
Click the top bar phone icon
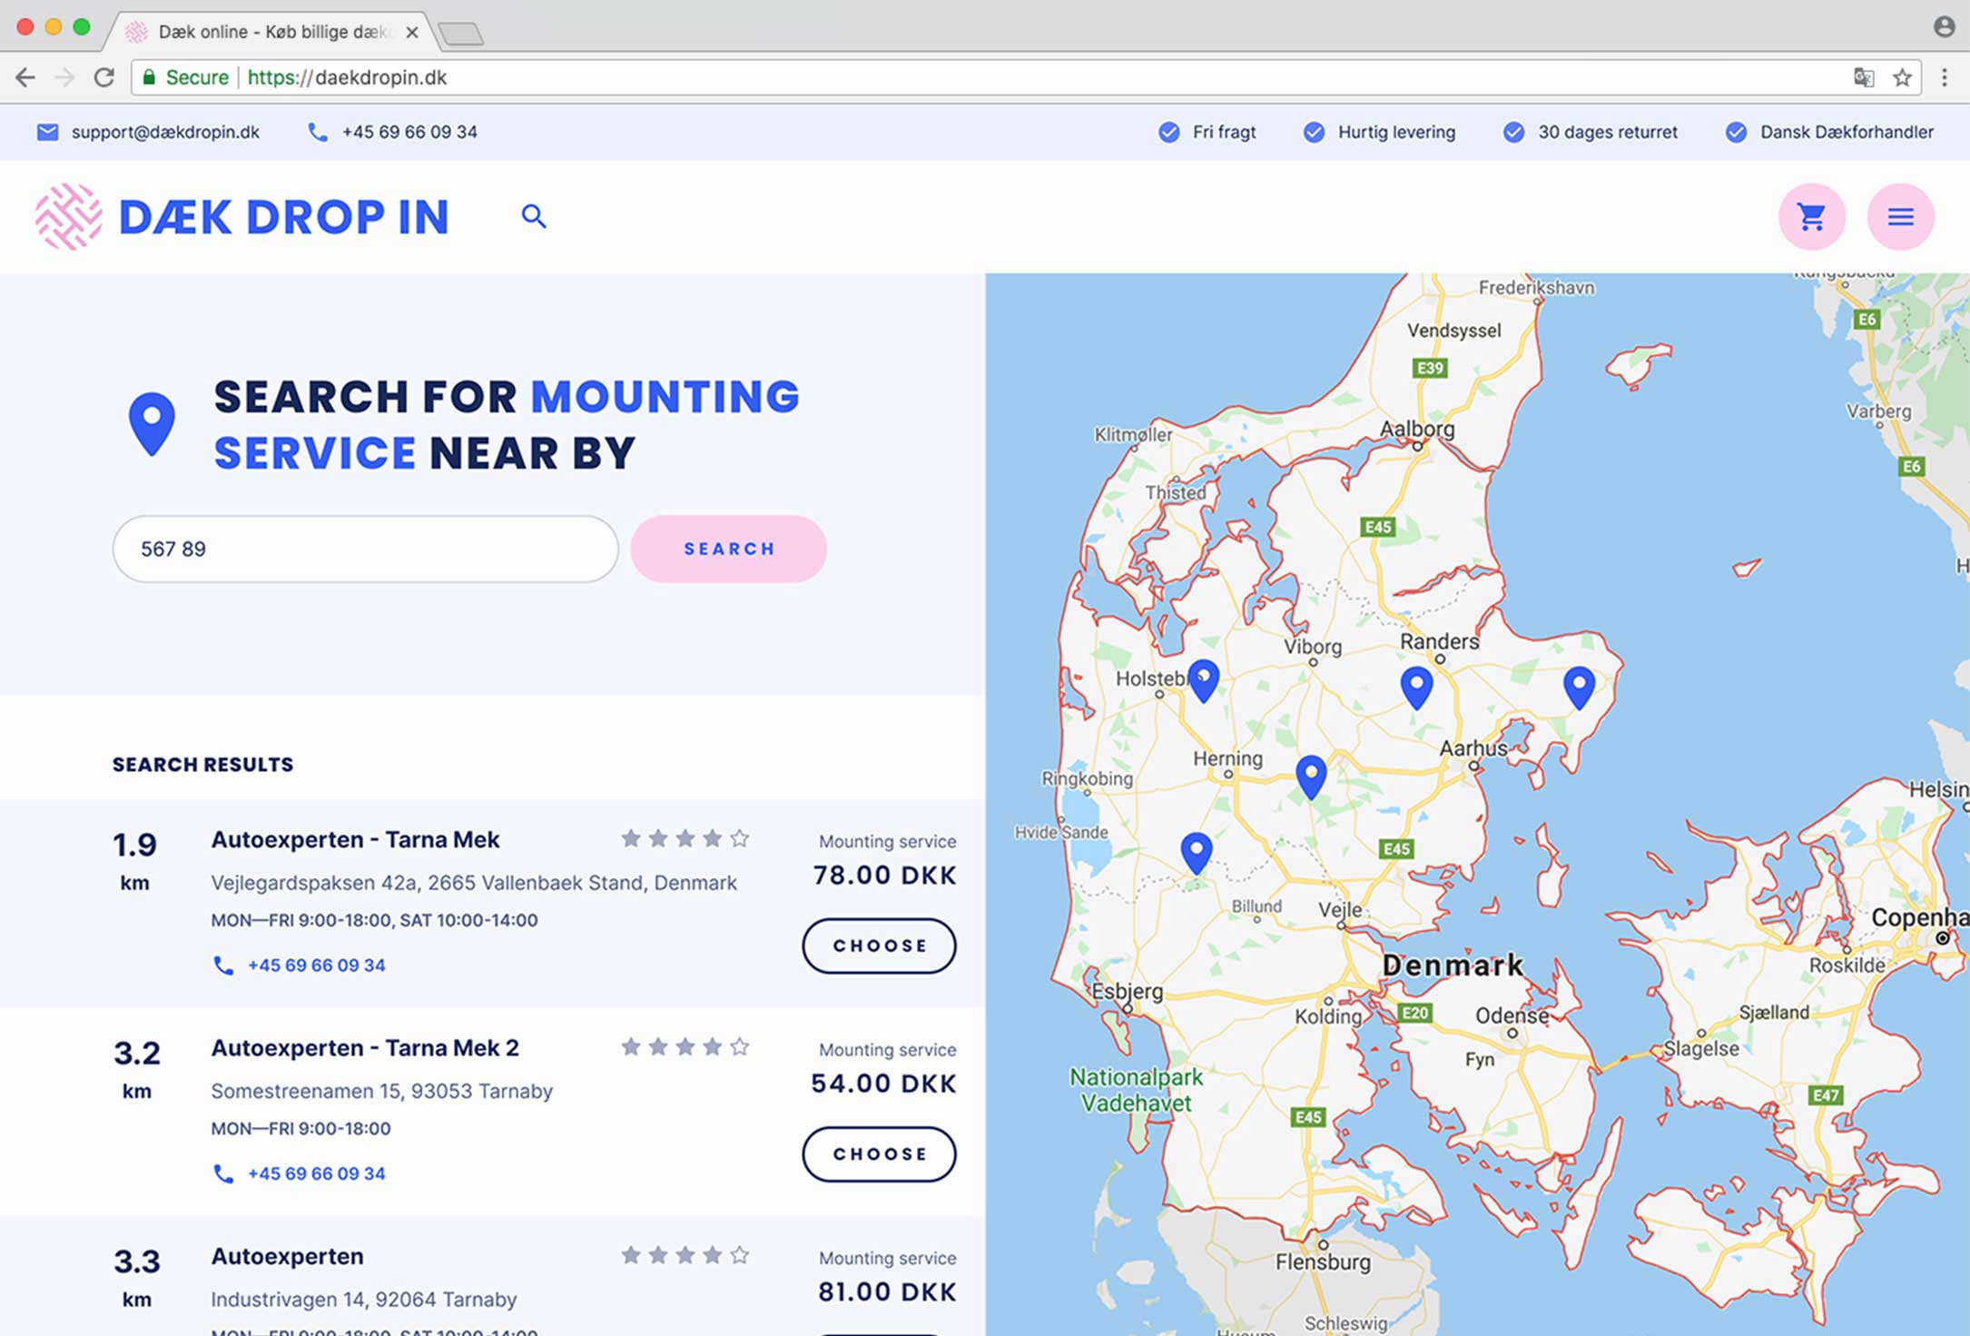(317, 133)
